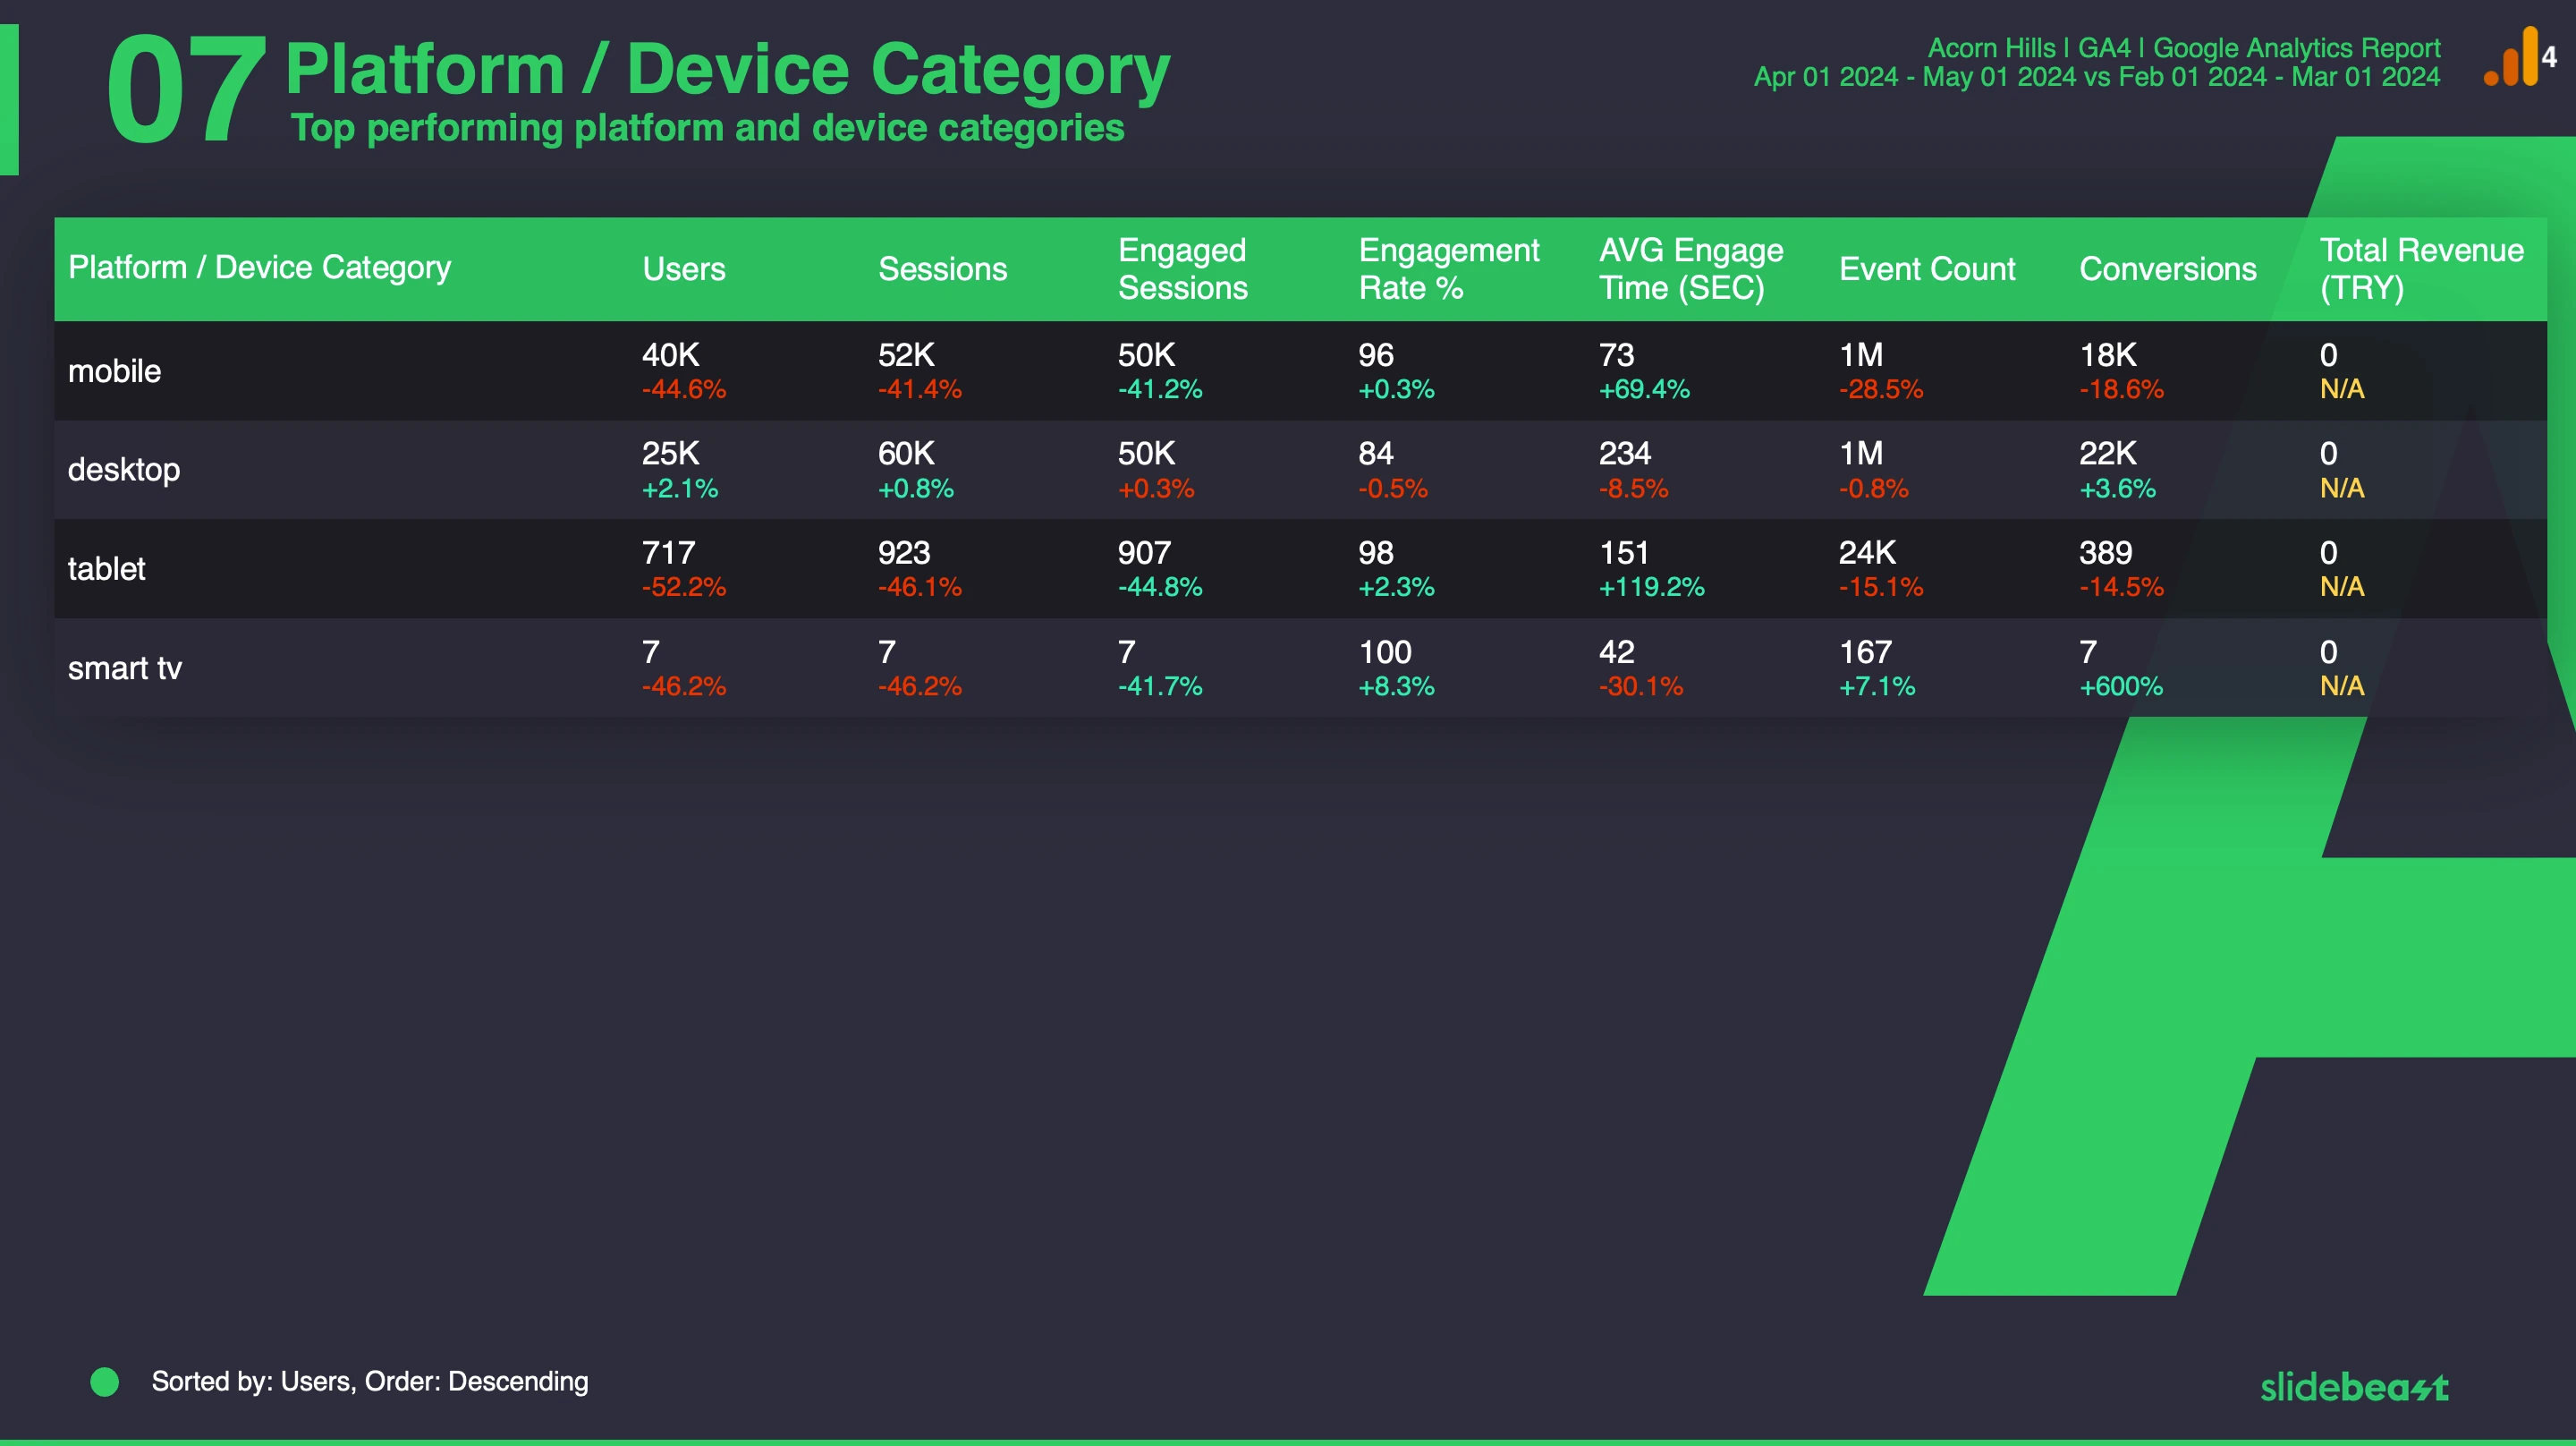Click desktop AVG engage time value 234
2576x1446 pixels.
pos(1625,454)
